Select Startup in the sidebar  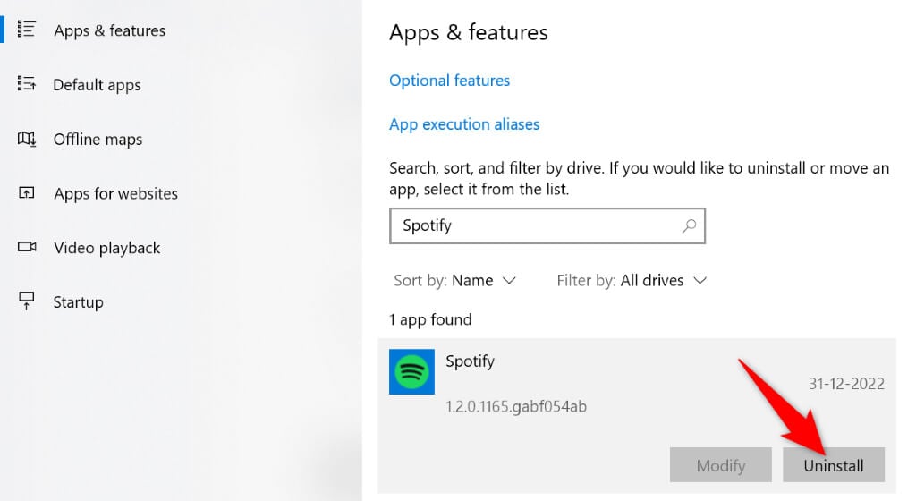click(78, 302)
